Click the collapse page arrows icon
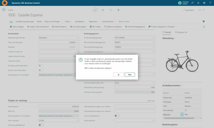 (204, 10)
